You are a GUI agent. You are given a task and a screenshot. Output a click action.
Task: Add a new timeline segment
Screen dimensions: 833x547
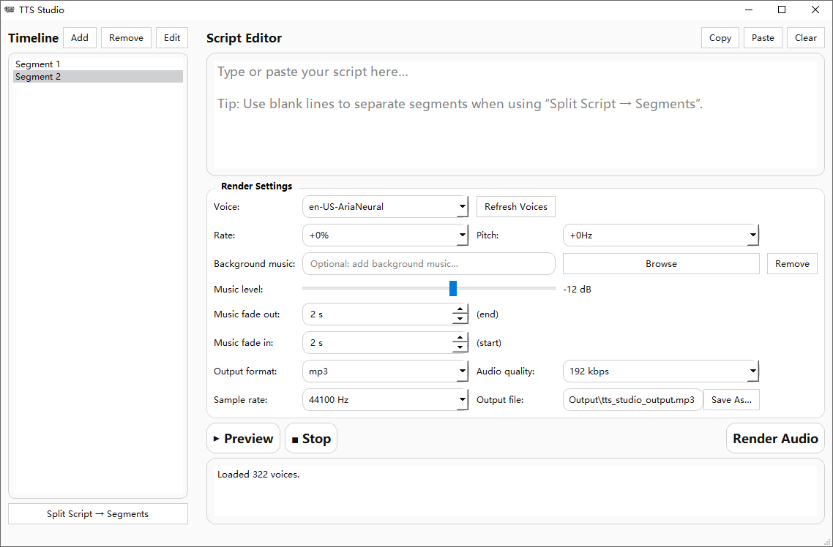pyautogui.click(x=80, y=38)
